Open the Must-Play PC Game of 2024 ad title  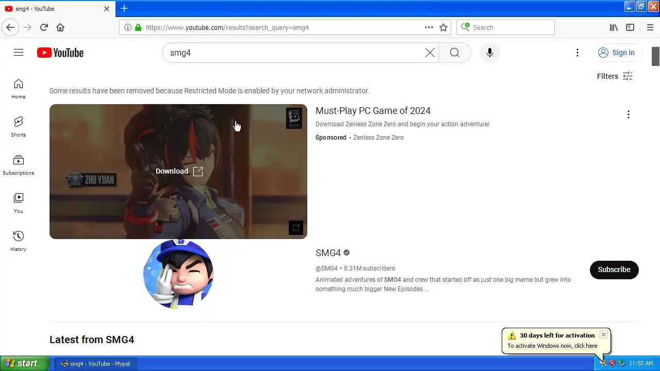373,111
